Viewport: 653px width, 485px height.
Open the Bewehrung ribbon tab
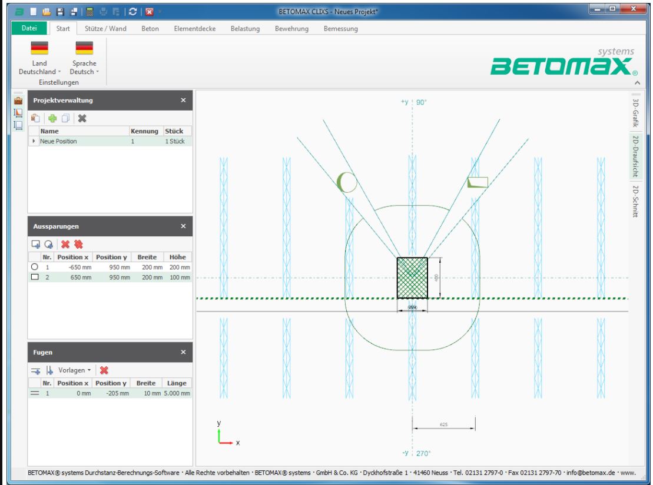coord(291,28)
